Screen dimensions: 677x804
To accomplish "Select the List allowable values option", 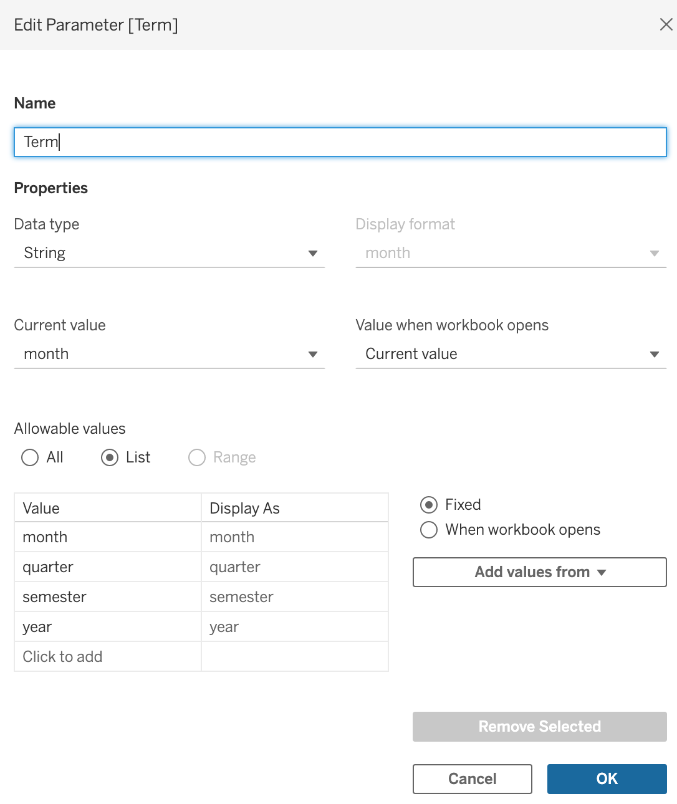I will 126,457.
